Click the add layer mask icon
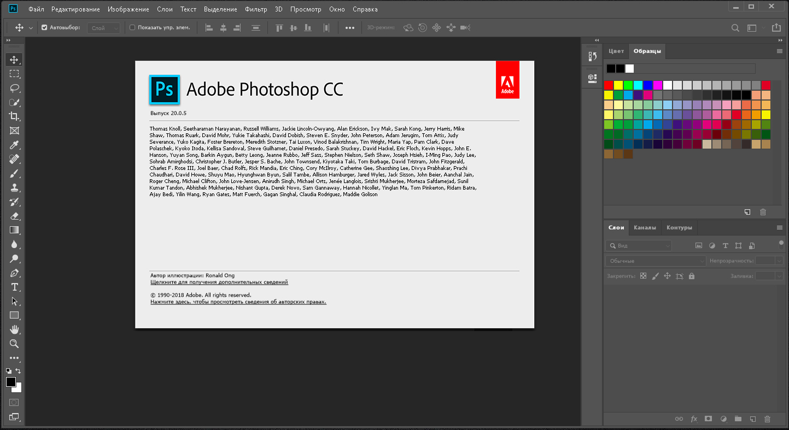Image resolution: width=789 pixels, height=430 pixels. tap(708, 419)
